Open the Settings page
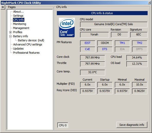 click(18, 16)
